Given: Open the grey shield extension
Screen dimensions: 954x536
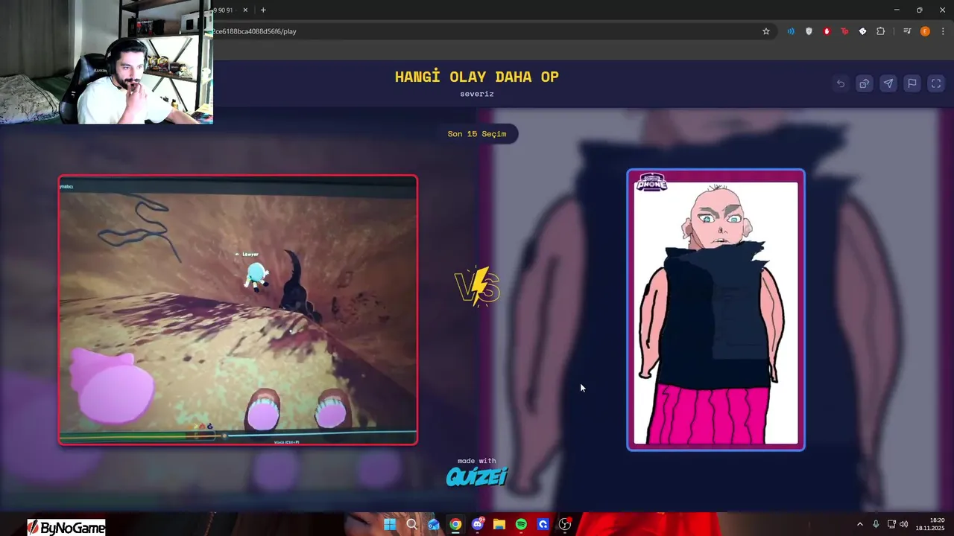Looking at the screenshot, I should (x=809, y=31).
